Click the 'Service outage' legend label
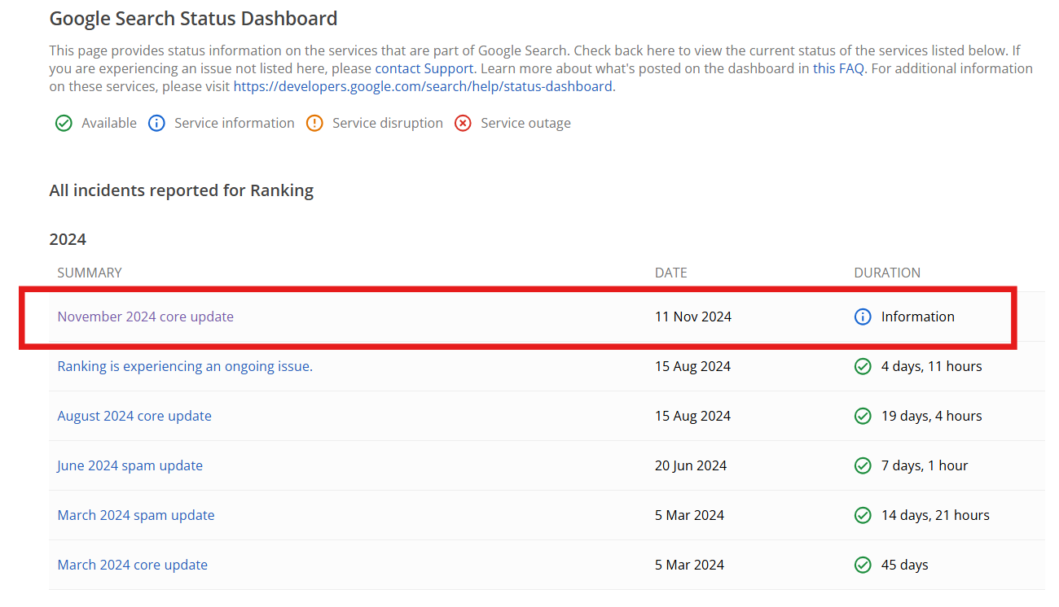Screen dimensions: 1059x607 pos(525,123)
